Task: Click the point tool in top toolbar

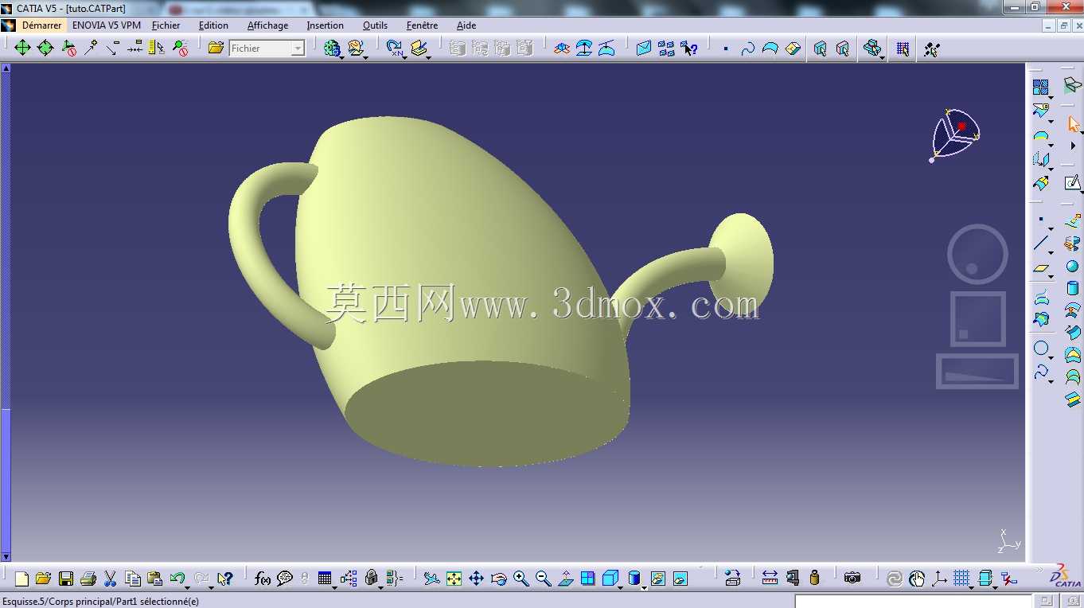Action: click(x=726, y=49)
